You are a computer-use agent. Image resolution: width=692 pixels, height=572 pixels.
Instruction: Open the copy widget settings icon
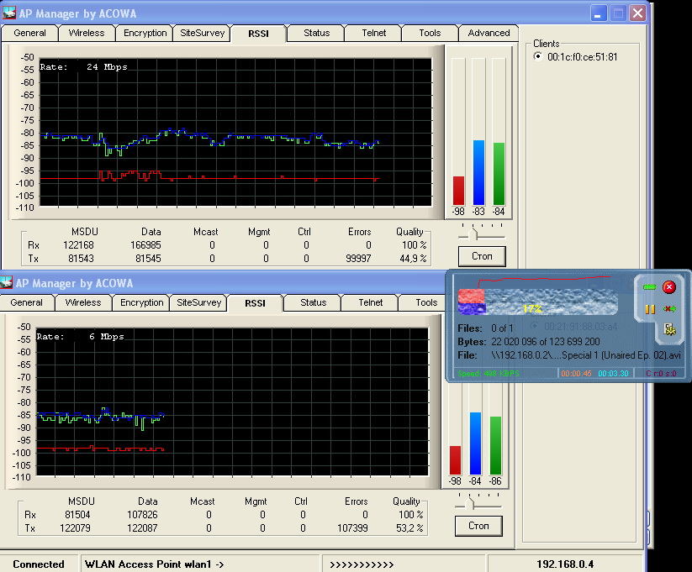[x=669, y=329]
